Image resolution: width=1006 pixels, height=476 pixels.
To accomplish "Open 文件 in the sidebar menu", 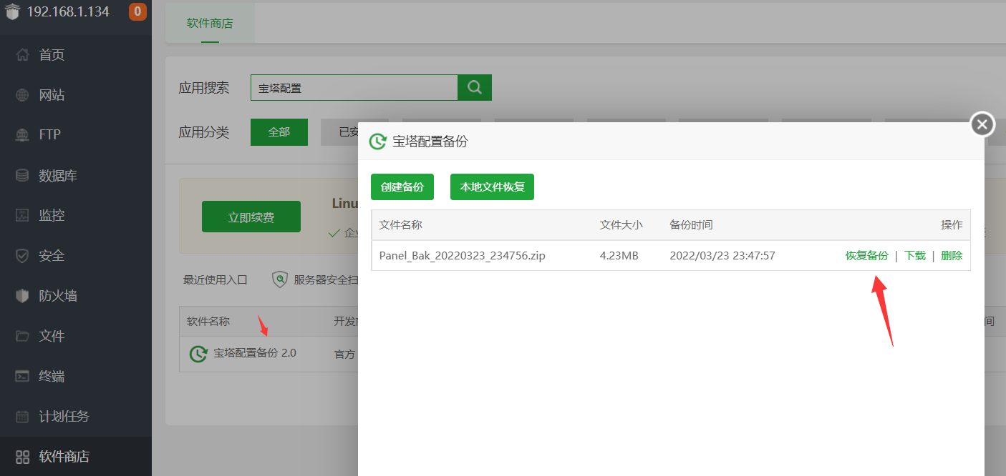I will click(x=52, y=336).
